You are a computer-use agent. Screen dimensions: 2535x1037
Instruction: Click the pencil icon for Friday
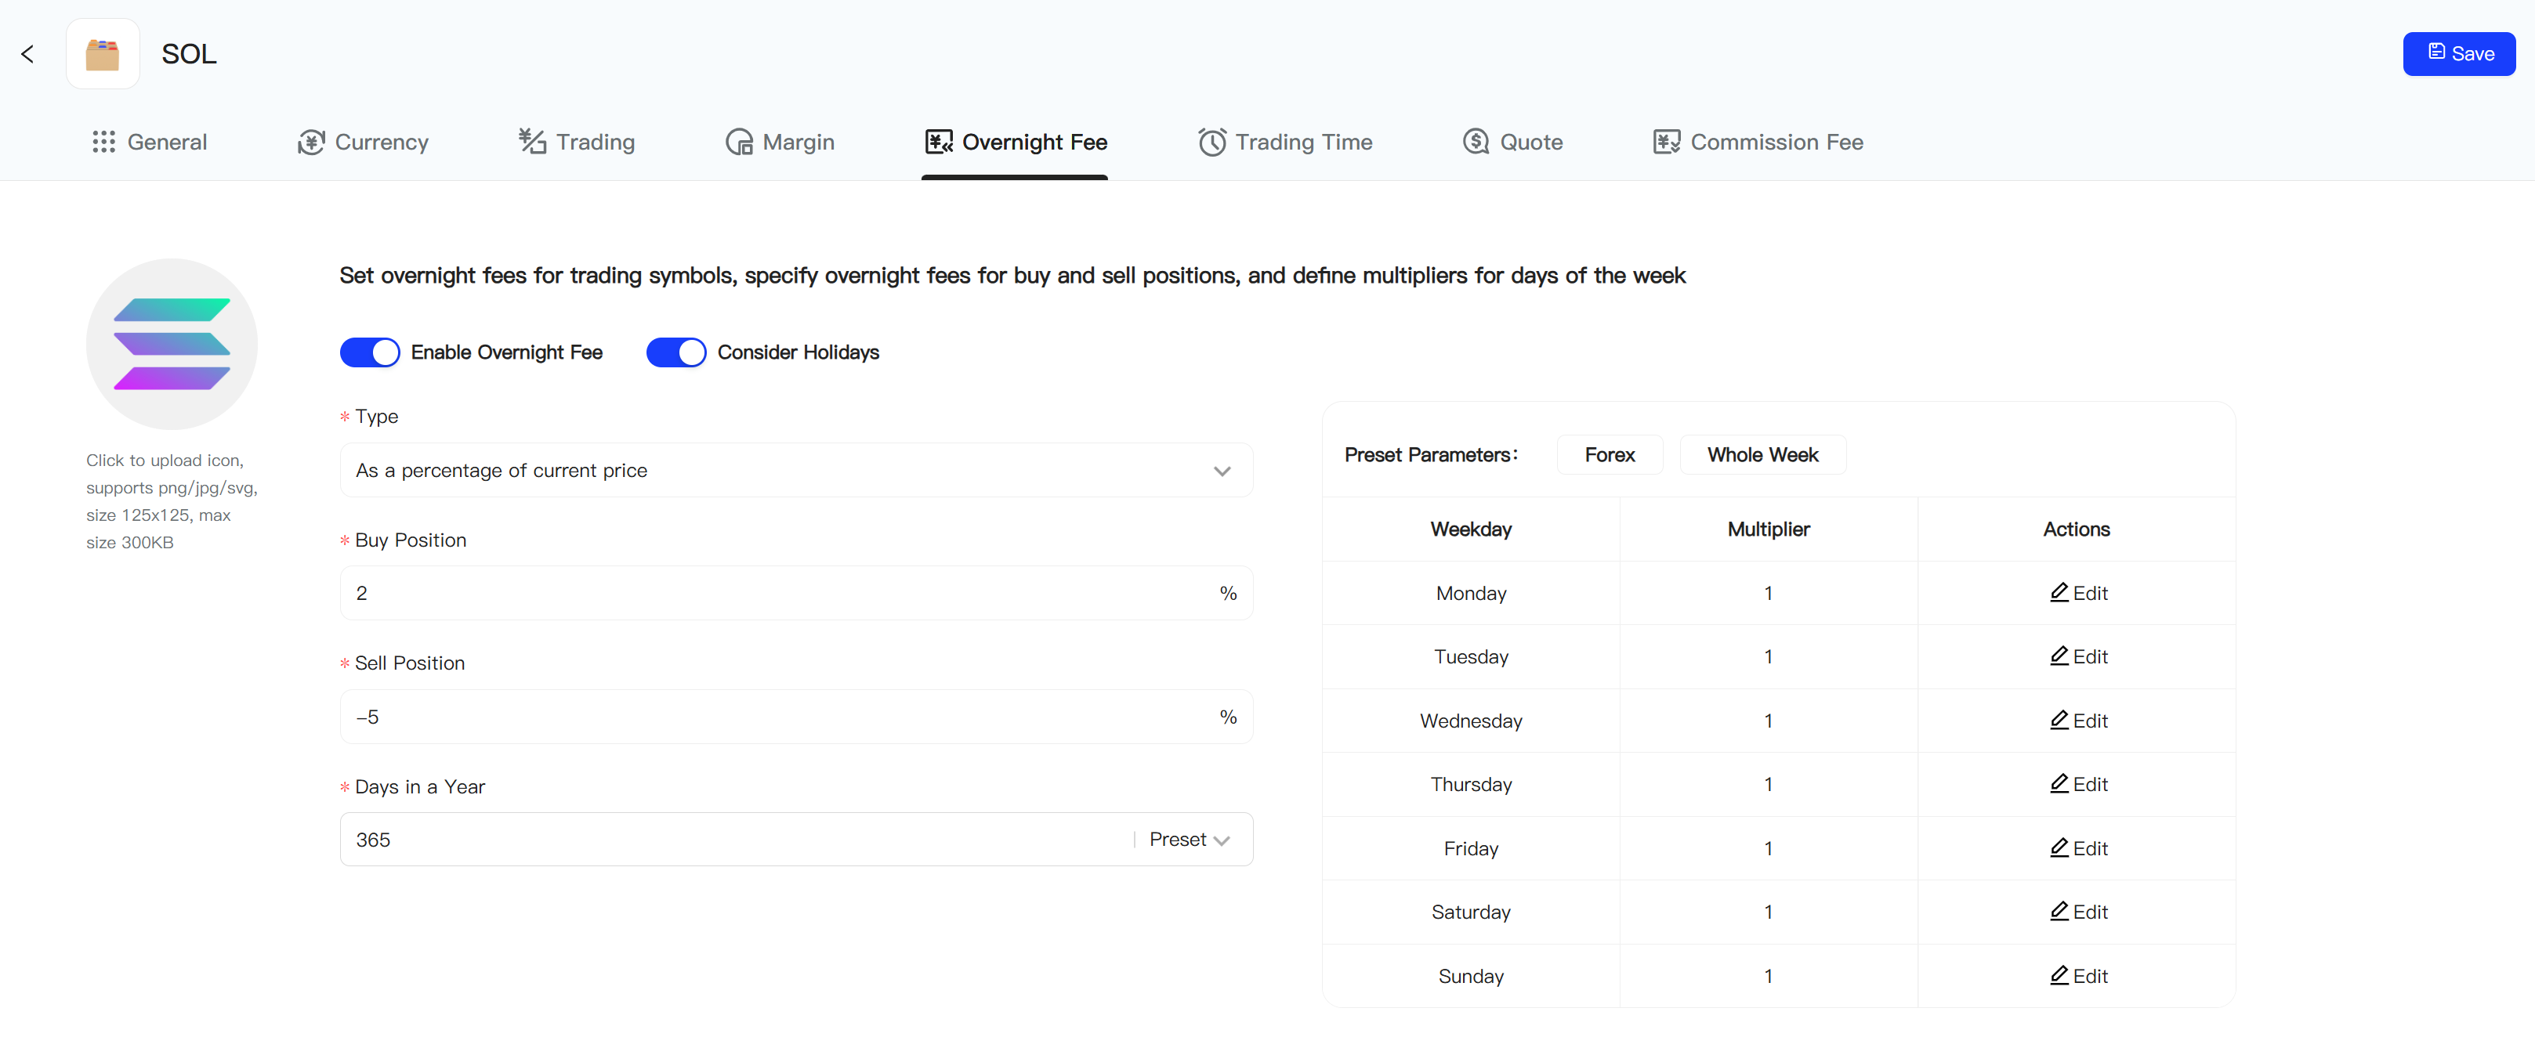click(2059, 848)
